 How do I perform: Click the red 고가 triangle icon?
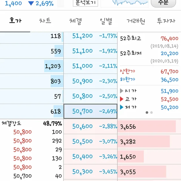[x=121, y=99]
